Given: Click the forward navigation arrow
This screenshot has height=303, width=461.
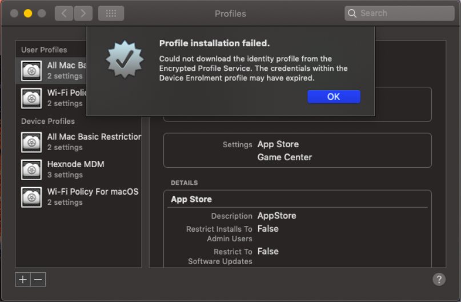Looking at the screenshot, I should (x=83, y=13).
